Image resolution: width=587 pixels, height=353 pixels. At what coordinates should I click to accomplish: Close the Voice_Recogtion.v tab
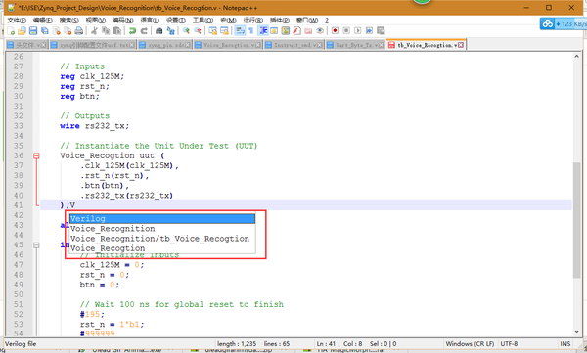pyautogui.click(x=258, y=45)
